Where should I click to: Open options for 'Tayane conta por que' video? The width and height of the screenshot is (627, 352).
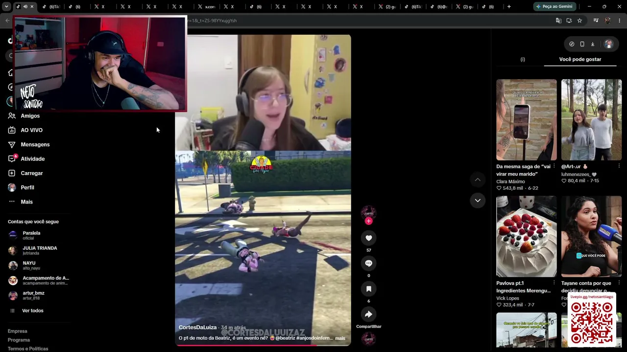[619, 283]
